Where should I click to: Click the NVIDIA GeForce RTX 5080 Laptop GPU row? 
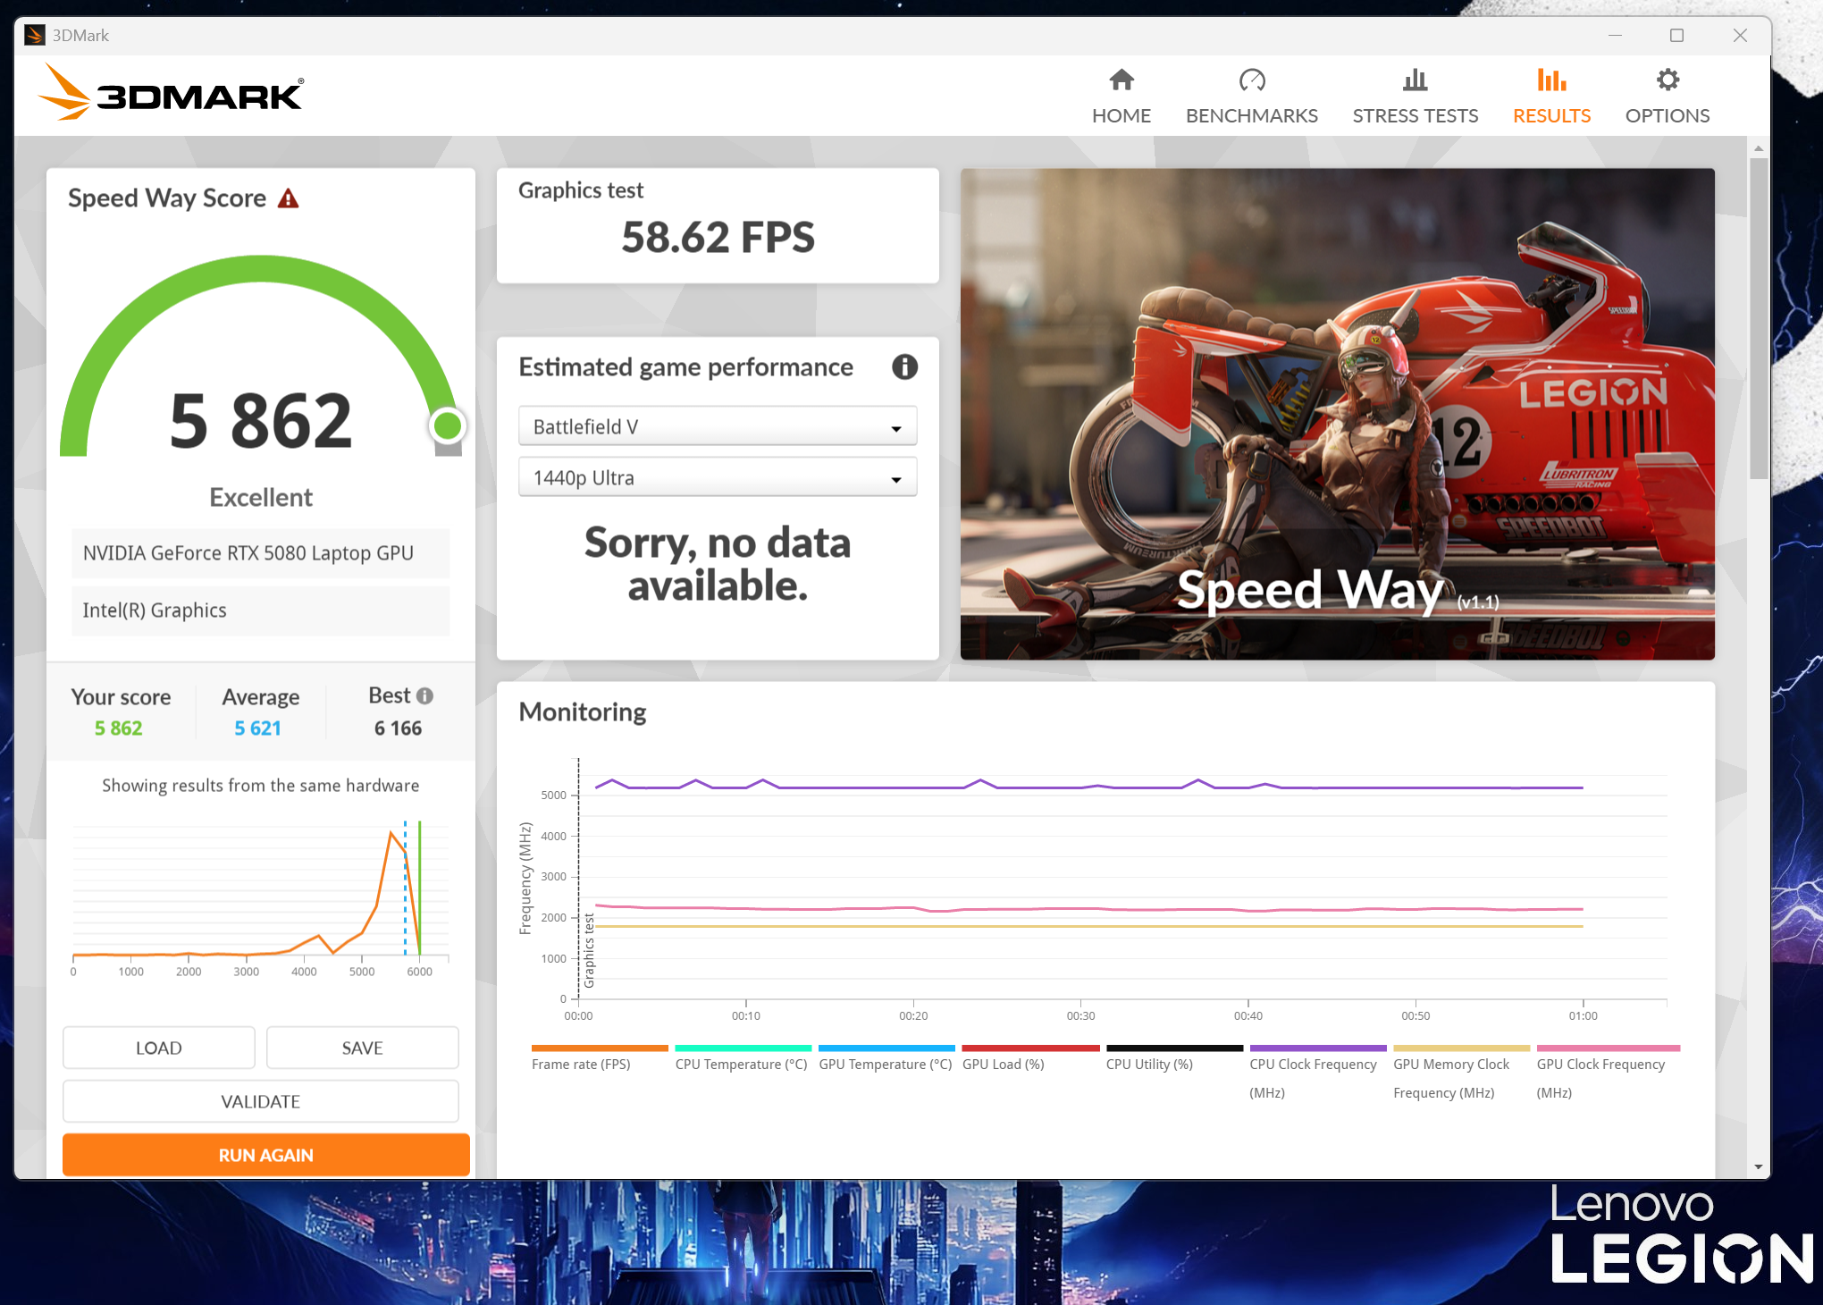(x=260, y=553)
